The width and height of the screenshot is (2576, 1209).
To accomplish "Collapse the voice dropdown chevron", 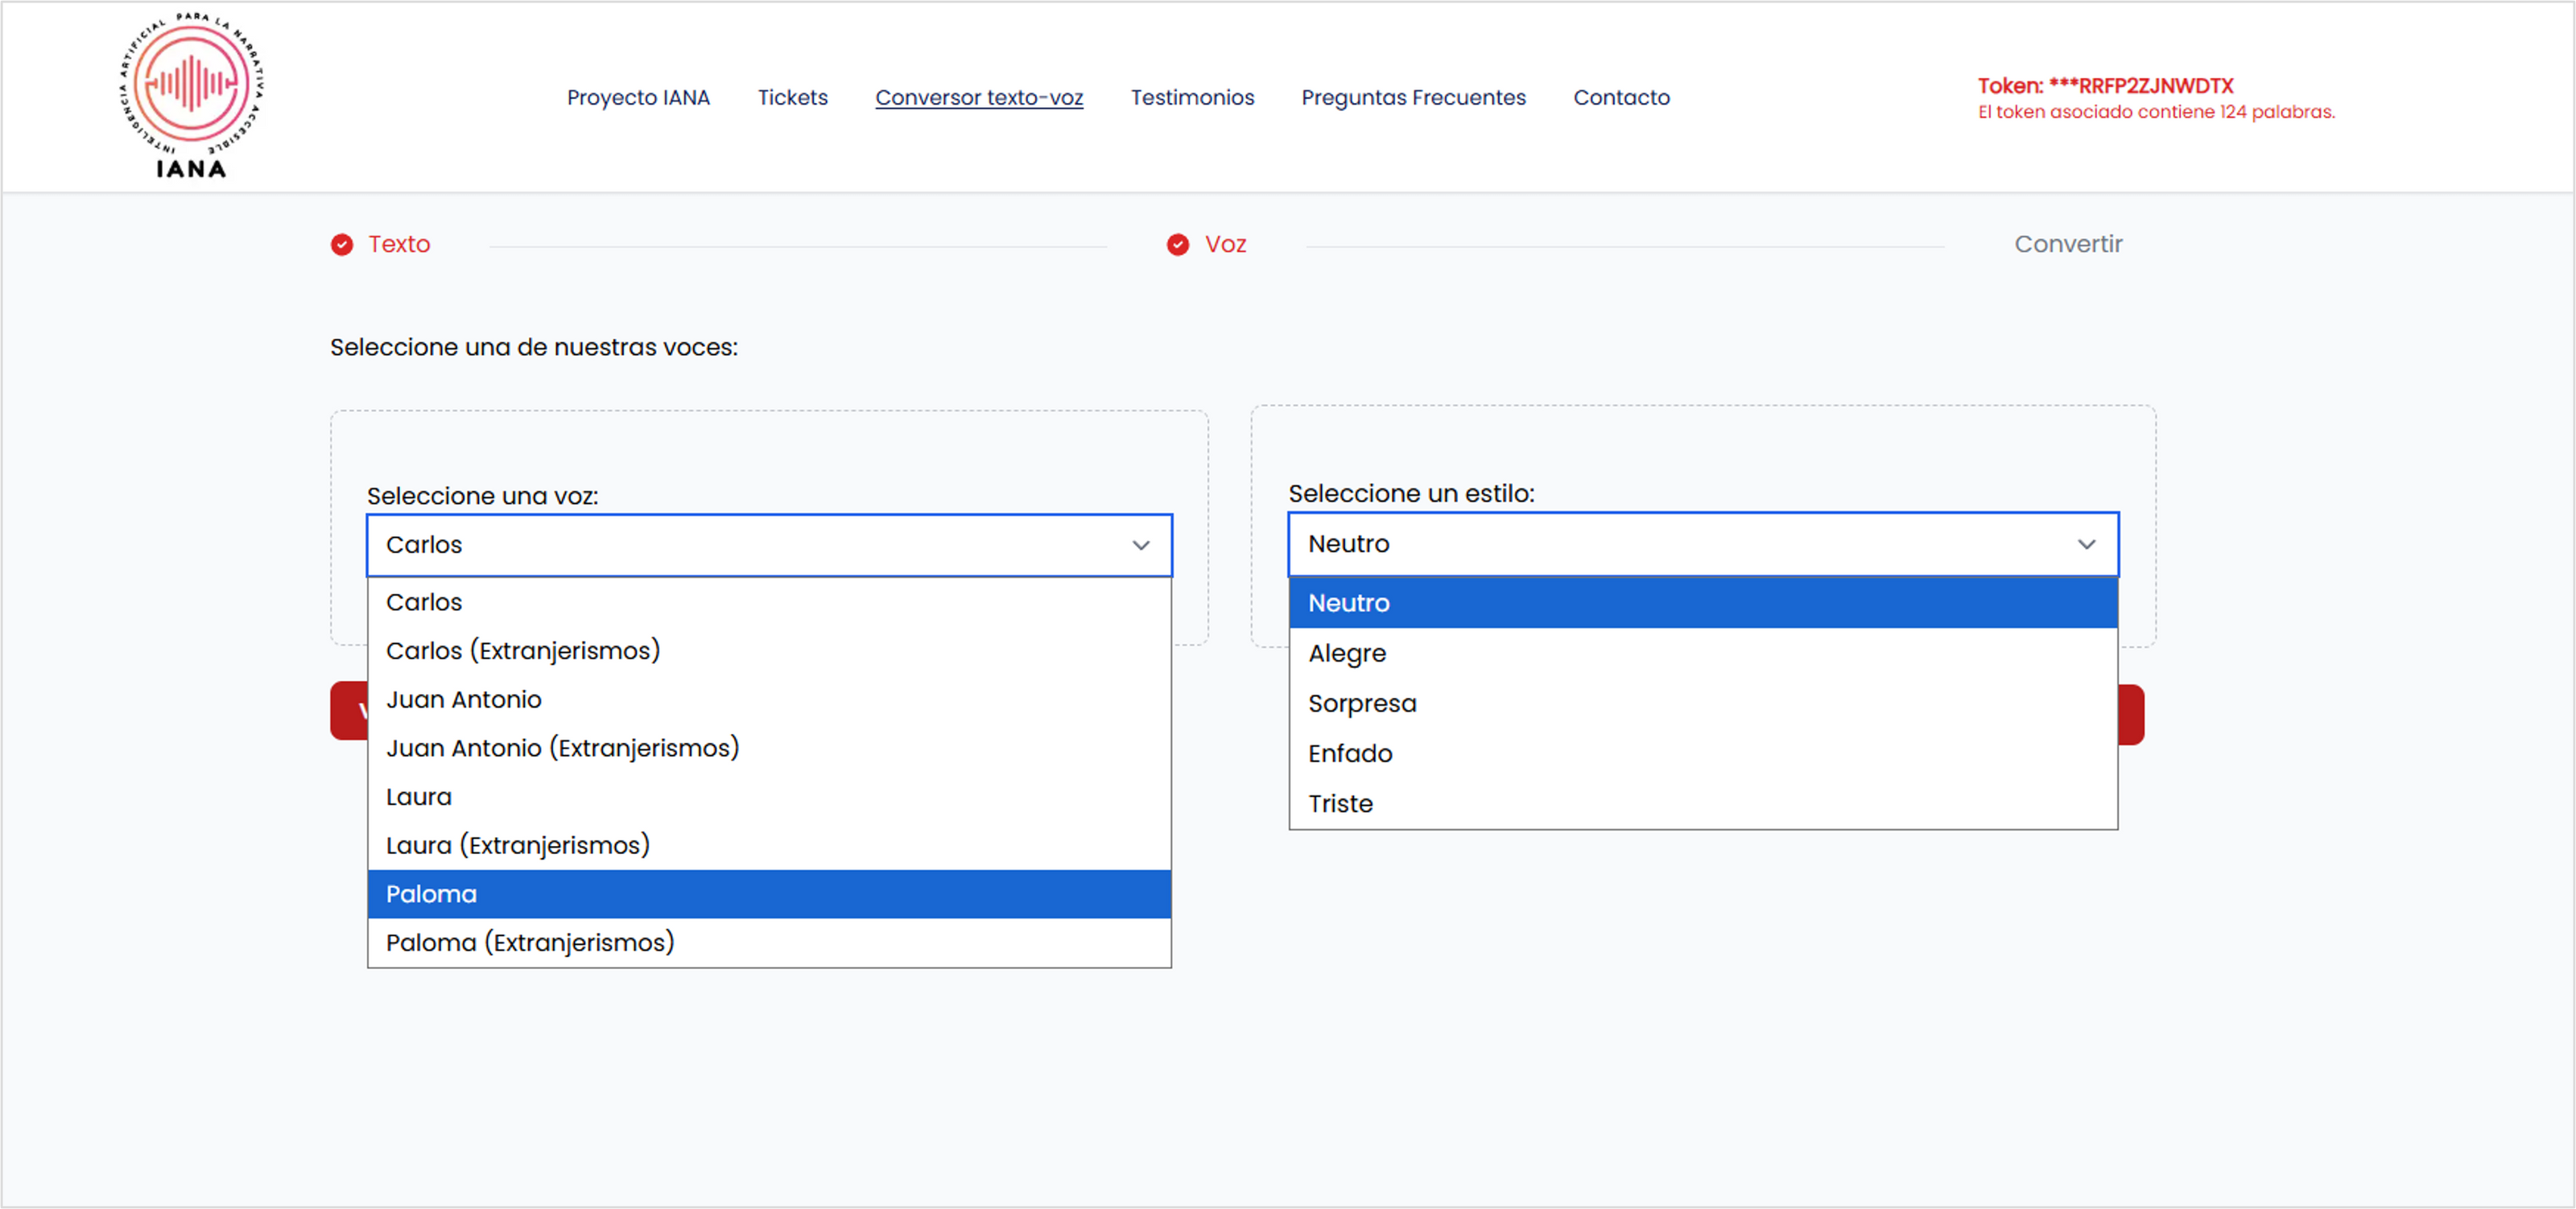I will [x=1140, y=545].
